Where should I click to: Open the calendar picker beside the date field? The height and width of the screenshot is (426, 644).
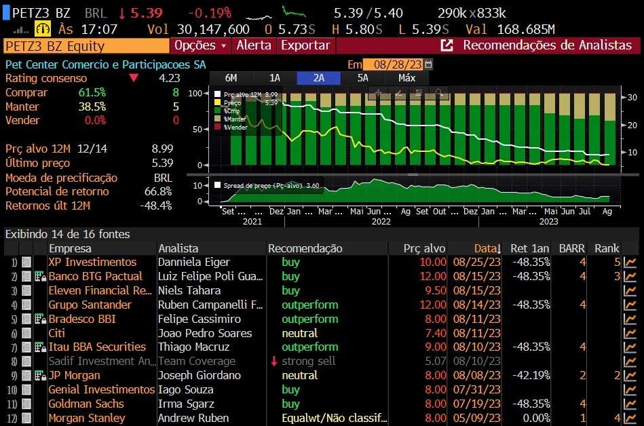[x=428, y=64]
